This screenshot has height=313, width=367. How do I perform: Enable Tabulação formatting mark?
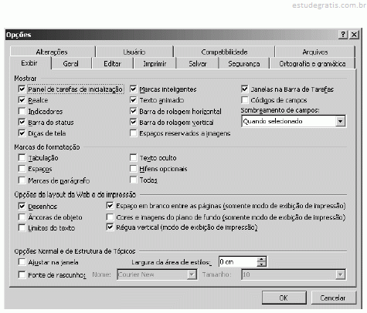pos(22,157)
